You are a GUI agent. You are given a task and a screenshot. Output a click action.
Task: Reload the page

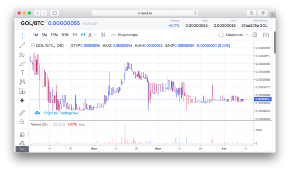pyautogui.click(x=195, y=13)
